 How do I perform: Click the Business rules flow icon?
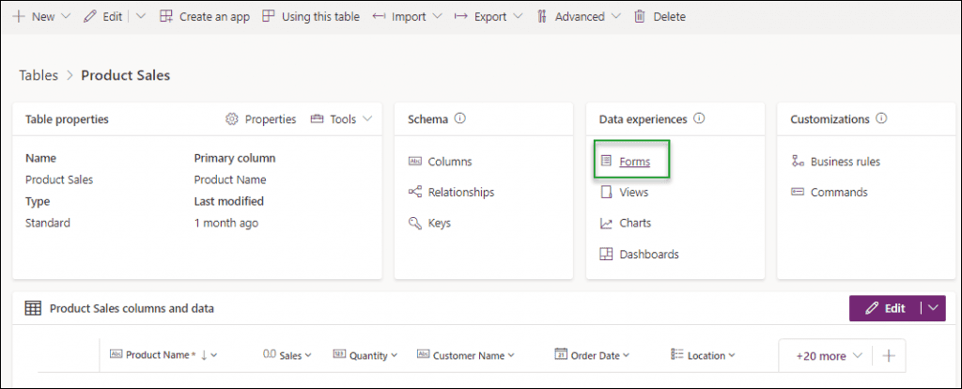[798, 162]
